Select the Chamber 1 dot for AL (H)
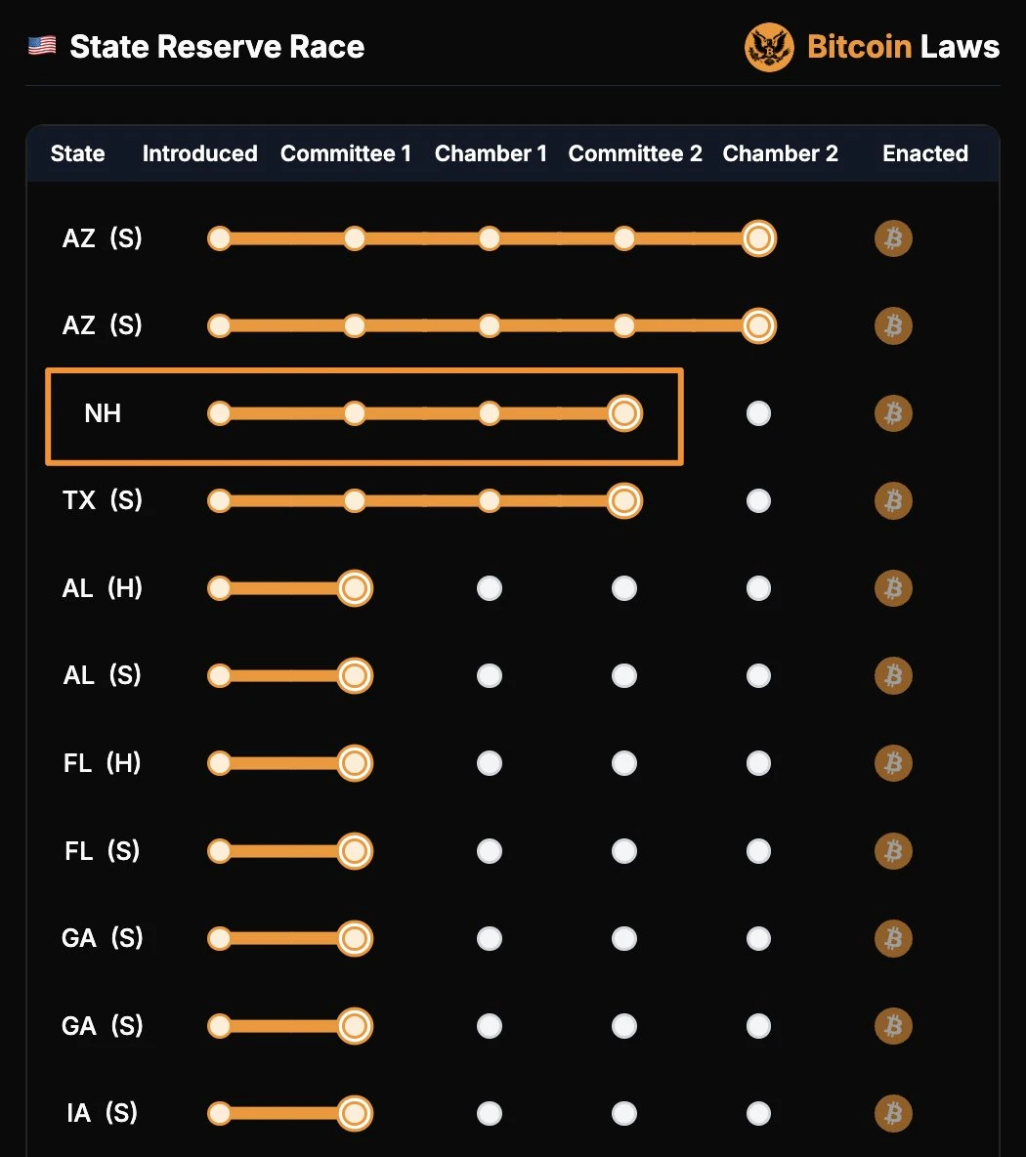Viewport: 1026px width, 1157px height. point(490,588)
